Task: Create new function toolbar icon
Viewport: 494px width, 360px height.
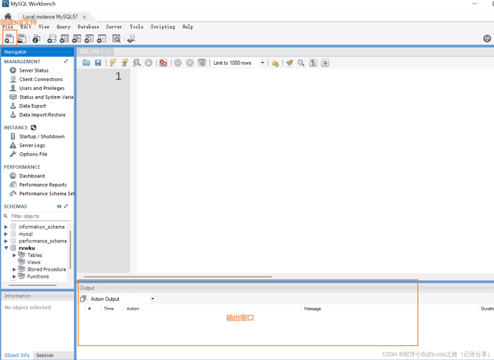Action: pos(101,38)
